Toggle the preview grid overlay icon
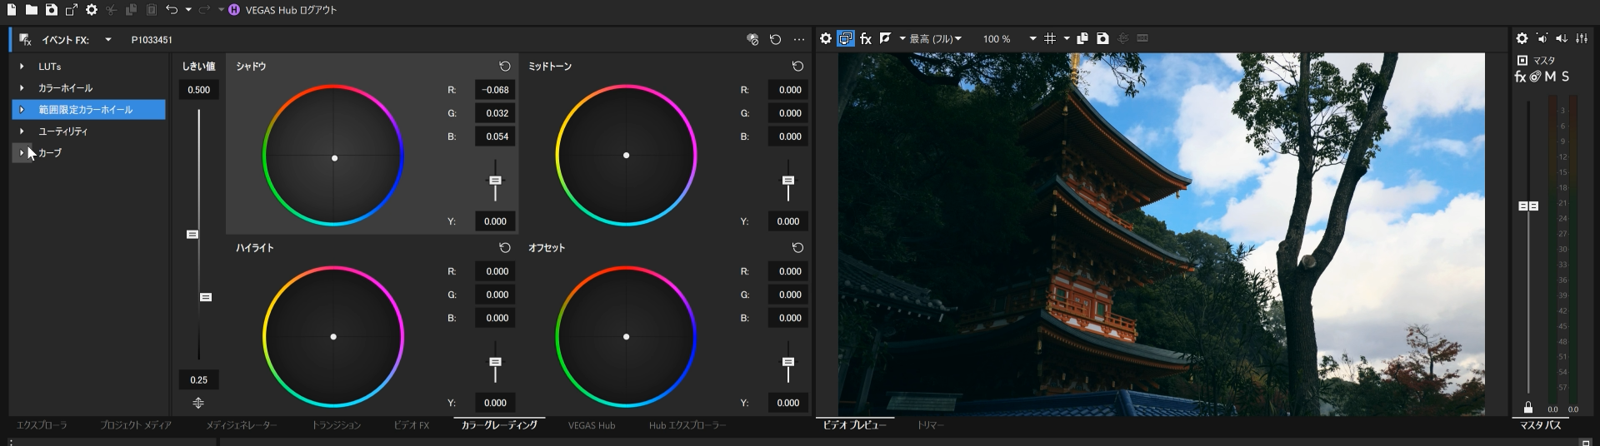The image size is (1600, 446). pyautogui.click(x=1050, y=38)
